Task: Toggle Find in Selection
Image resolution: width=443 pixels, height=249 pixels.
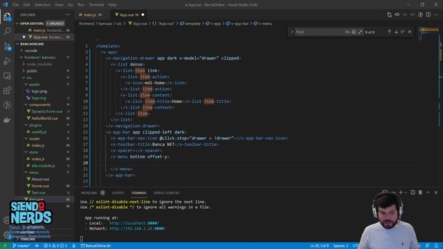Action: coord(403,32)
